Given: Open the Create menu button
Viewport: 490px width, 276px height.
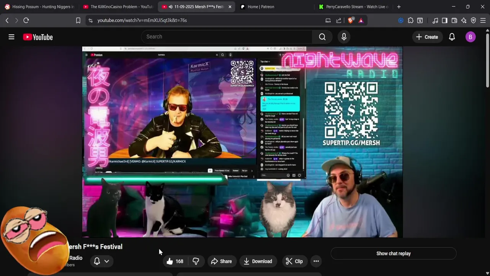Looking at the screenshot, I should tap(427, 37).
